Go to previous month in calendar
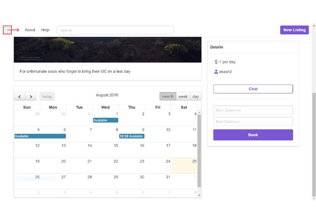 tap(20, 97)
